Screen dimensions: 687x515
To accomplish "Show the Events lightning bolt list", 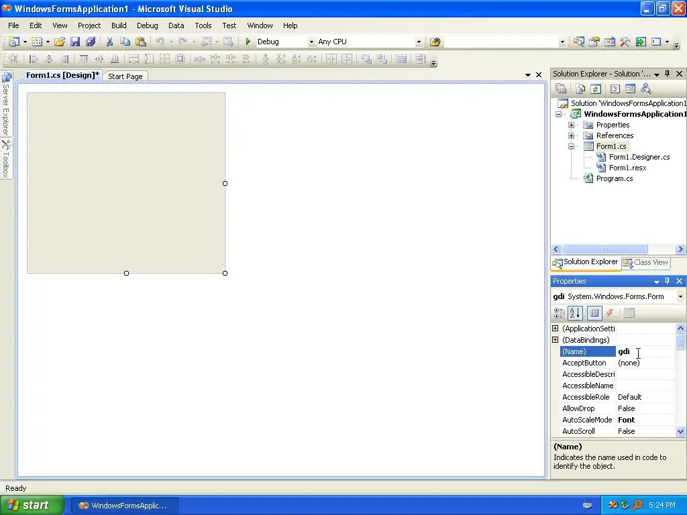I will pos(609,312).
